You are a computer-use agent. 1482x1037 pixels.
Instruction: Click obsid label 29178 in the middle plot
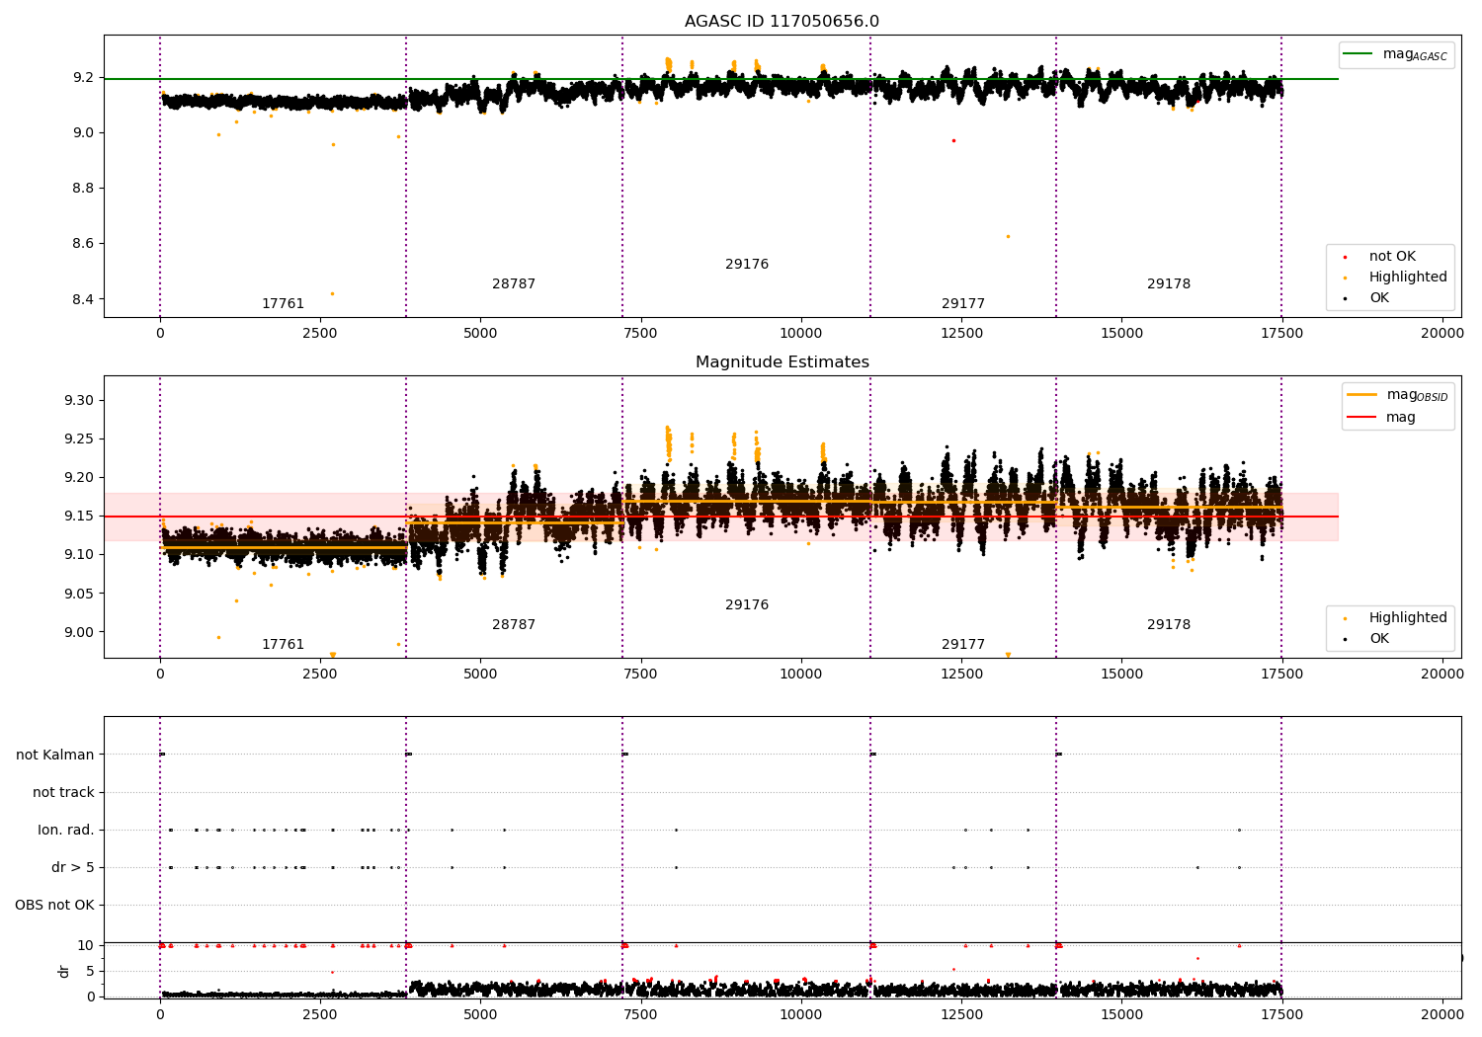(x=1169, y=625)
